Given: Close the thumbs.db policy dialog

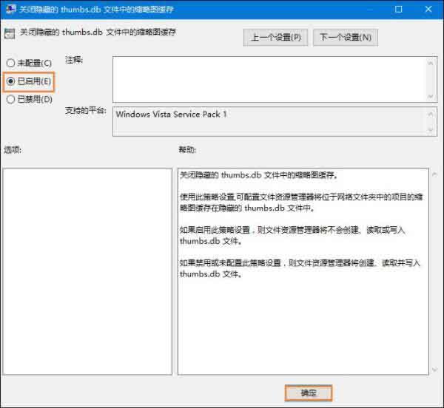Looking at the screenshot, I should (428, 10).
